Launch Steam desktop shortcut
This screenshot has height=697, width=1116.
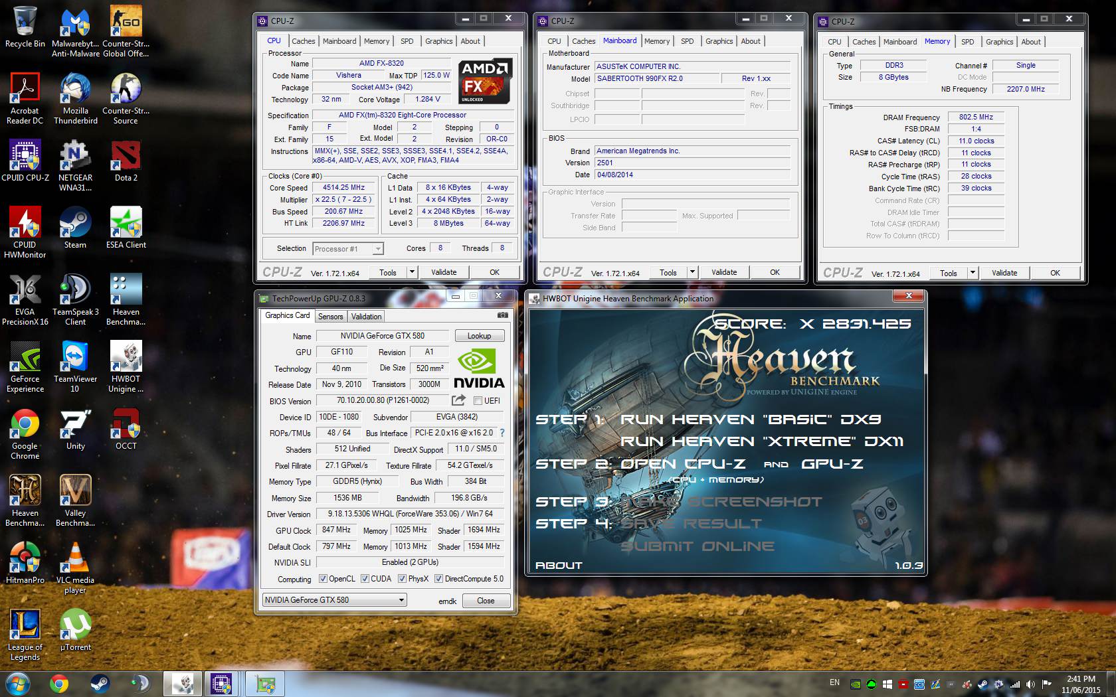tap(76, 228)
